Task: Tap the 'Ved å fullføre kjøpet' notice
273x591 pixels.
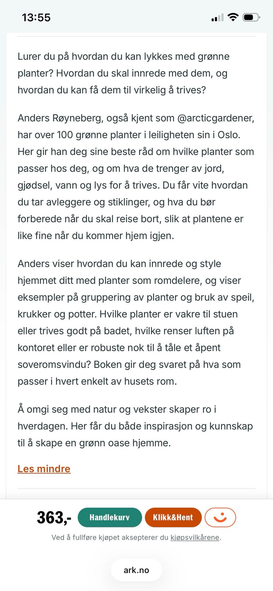Action: (136, 537)
